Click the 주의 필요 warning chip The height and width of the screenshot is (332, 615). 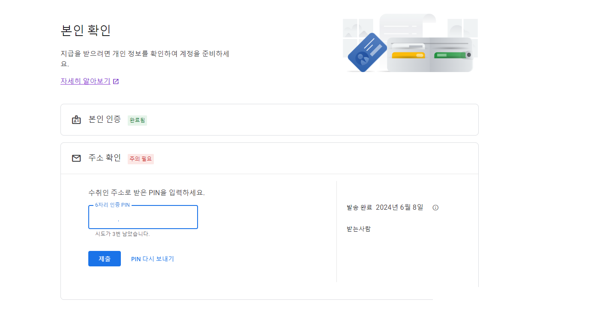[x=140, y=159]
